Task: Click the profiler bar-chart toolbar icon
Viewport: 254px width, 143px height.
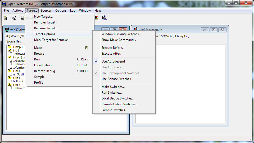Action: pos(96,18)
